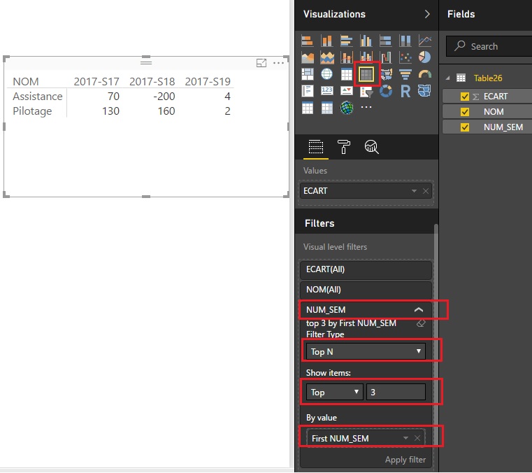Screen dimensions: 532x473
Task: Click the Top N count field showing 3
Action: (396, 393)
